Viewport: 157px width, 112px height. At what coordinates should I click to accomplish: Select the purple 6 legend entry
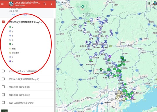coord(11,61)
